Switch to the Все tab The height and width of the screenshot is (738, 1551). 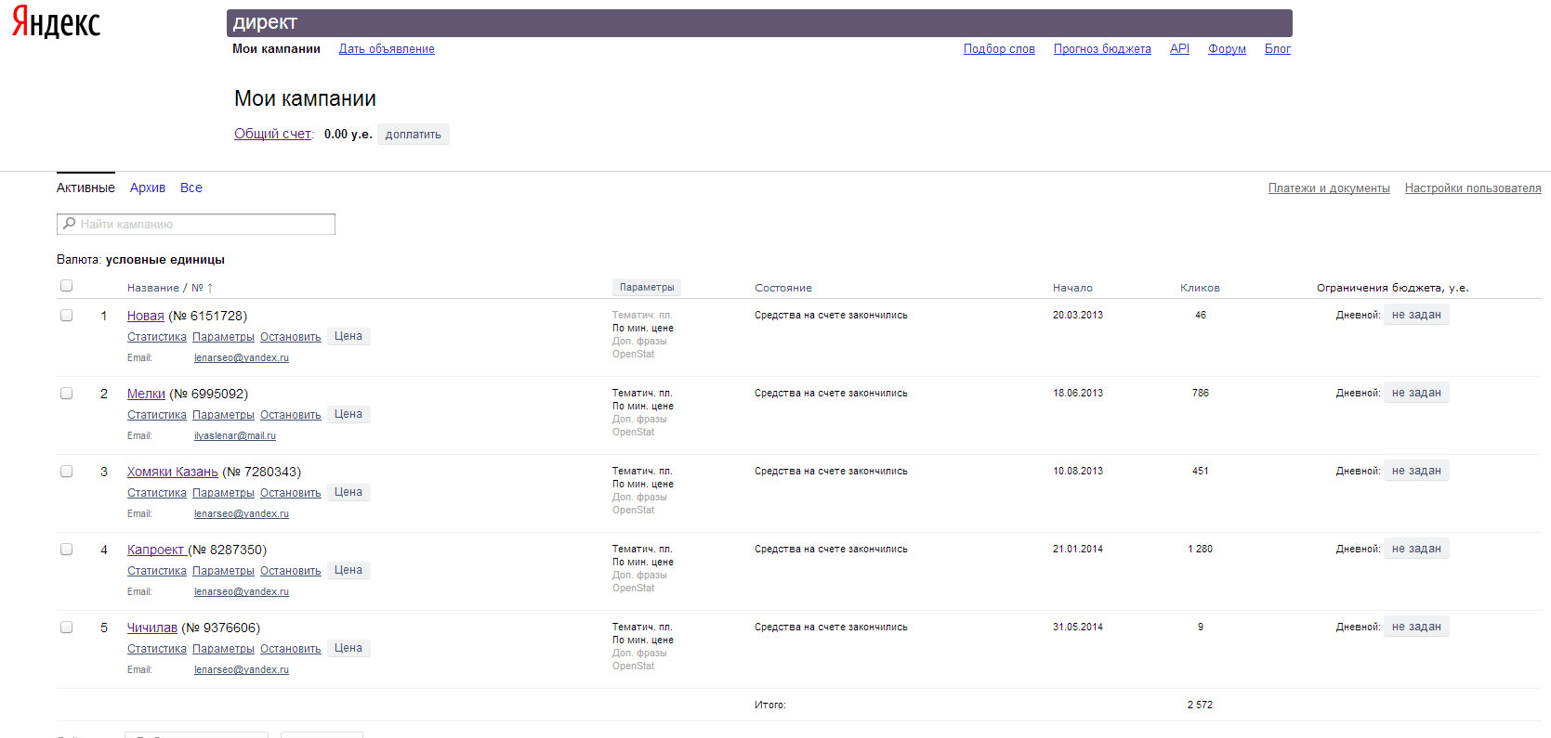click(x=191, y=188)
